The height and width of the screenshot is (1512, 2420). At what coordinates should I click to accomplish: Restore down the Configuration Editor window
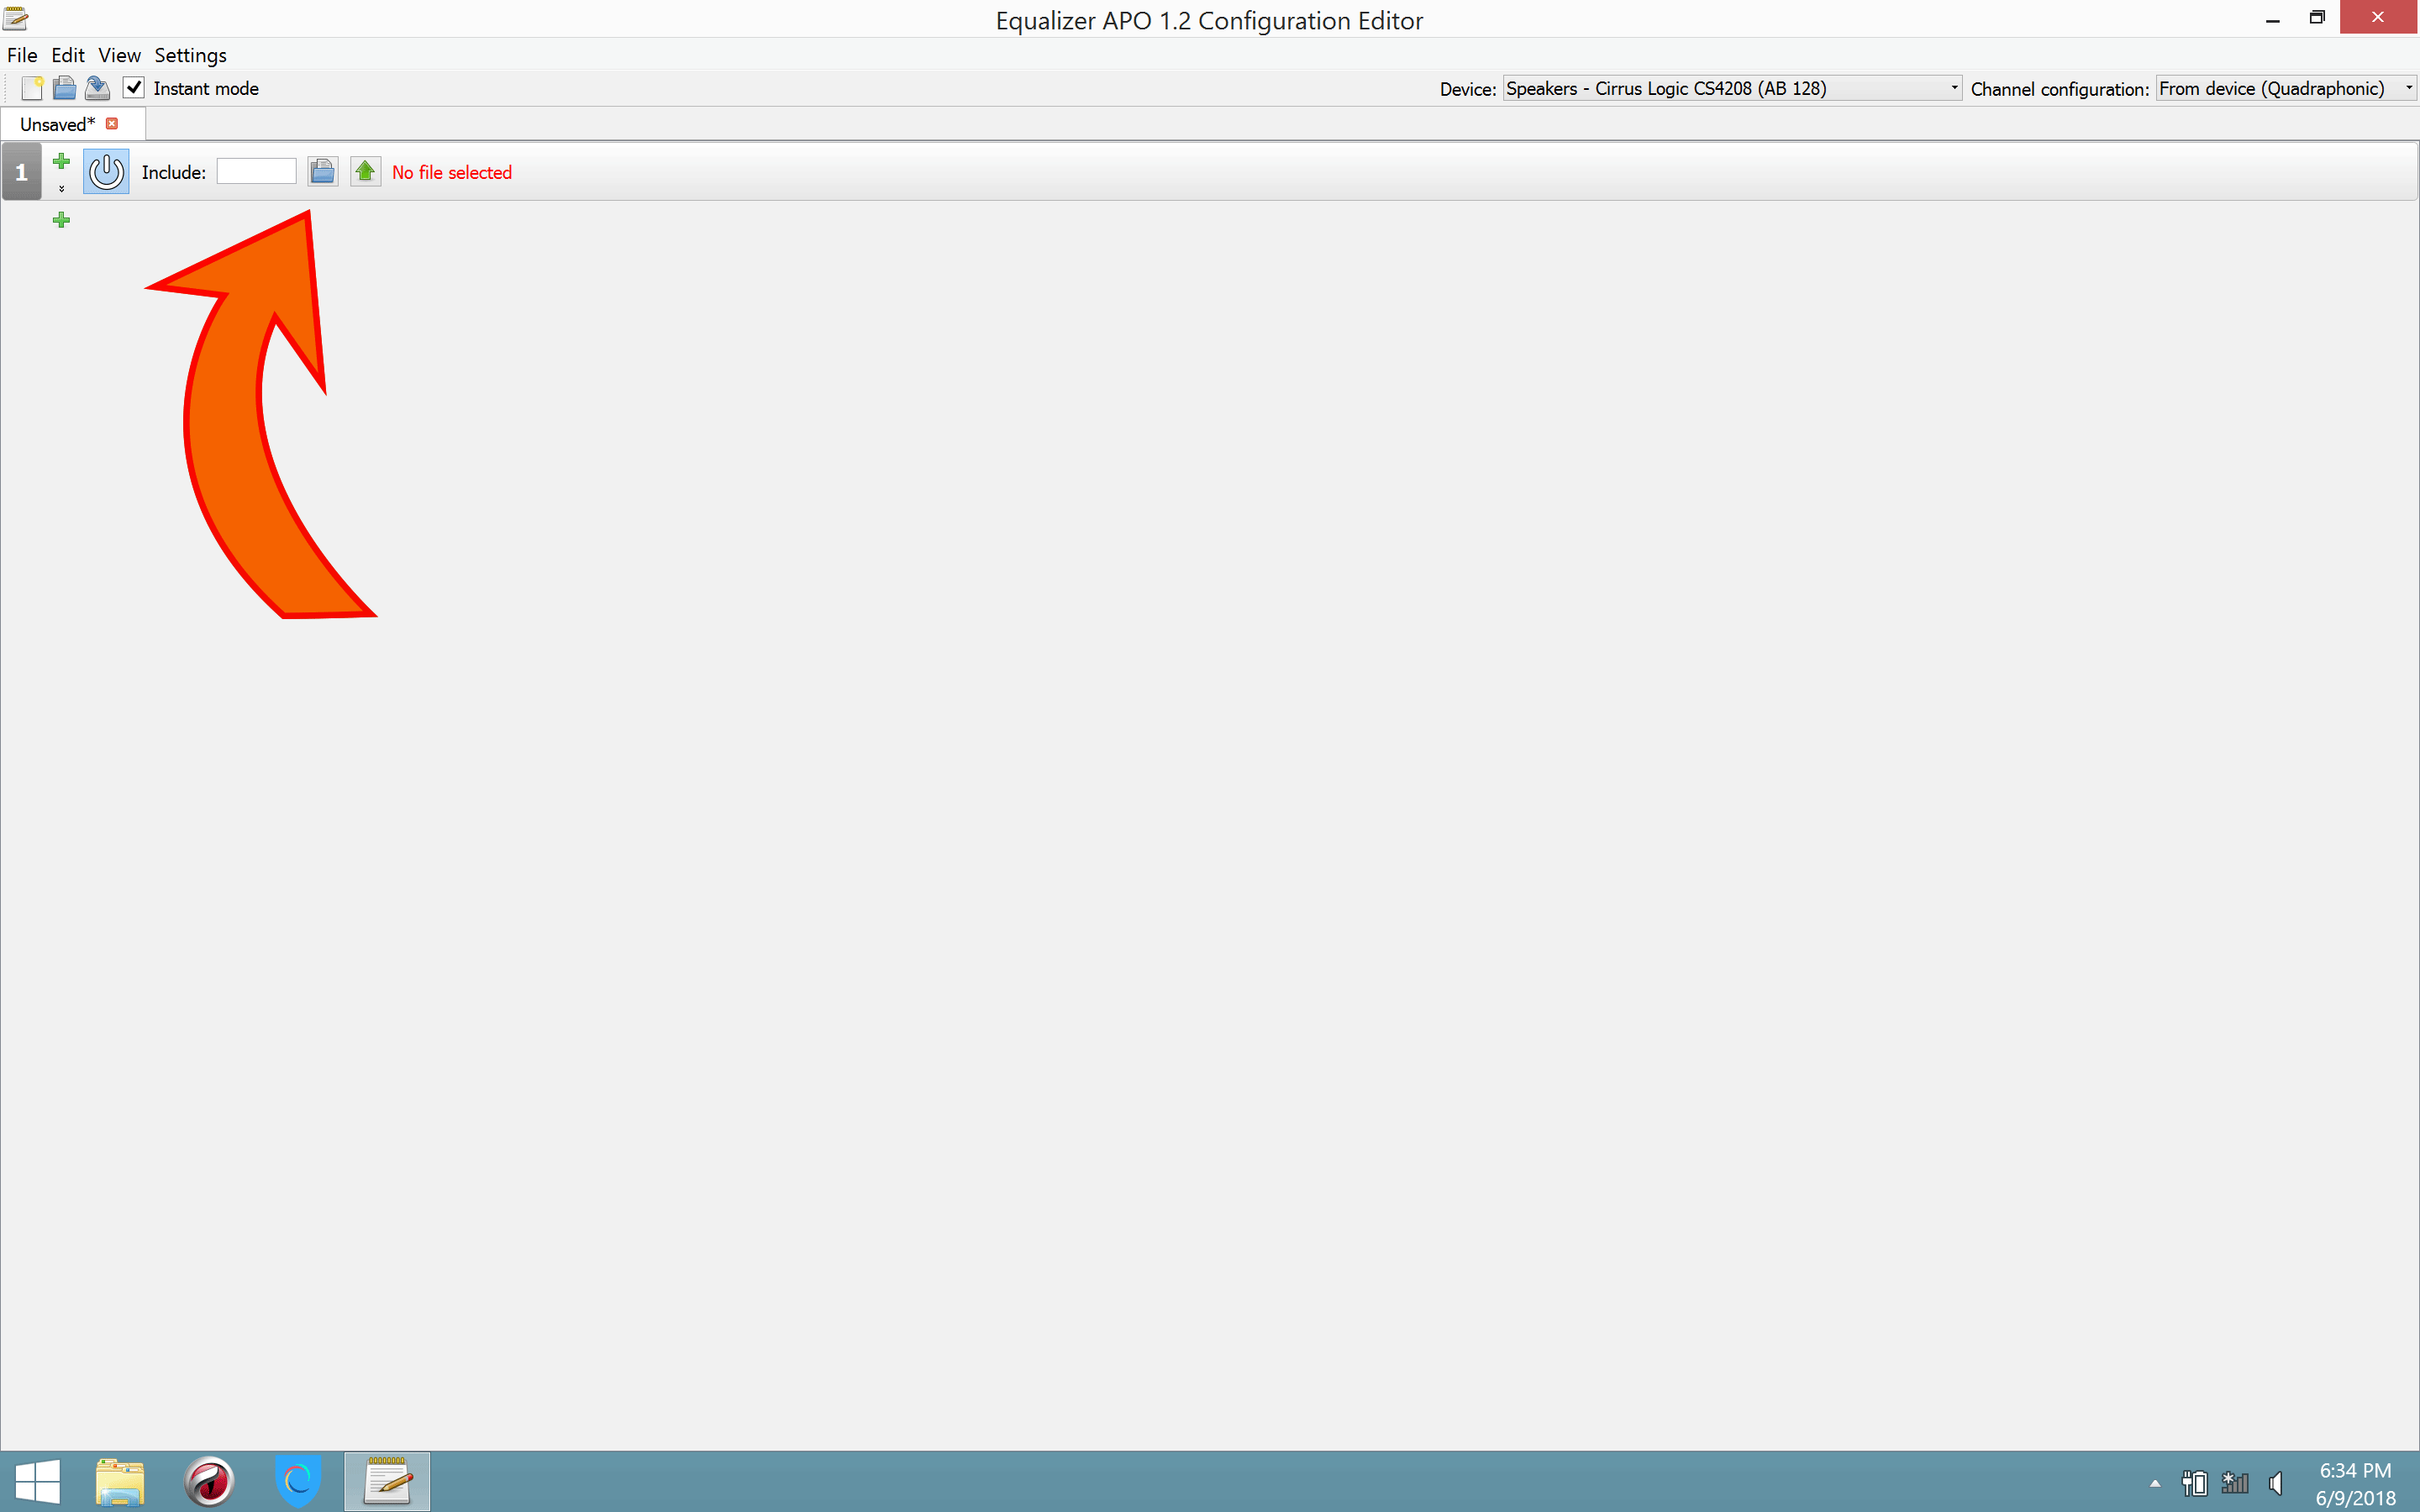[x=2317, y=18]
